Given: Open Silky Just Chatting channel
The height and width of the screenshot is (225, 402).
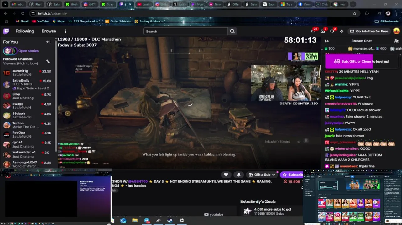Looking at the screenshot, I should (x=27, y=96).
